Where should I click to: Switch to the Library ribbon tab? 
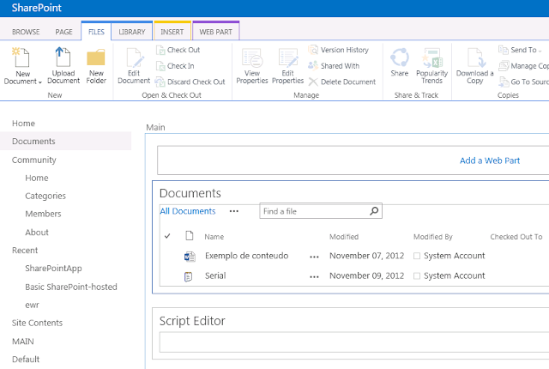tap(132, 32)
